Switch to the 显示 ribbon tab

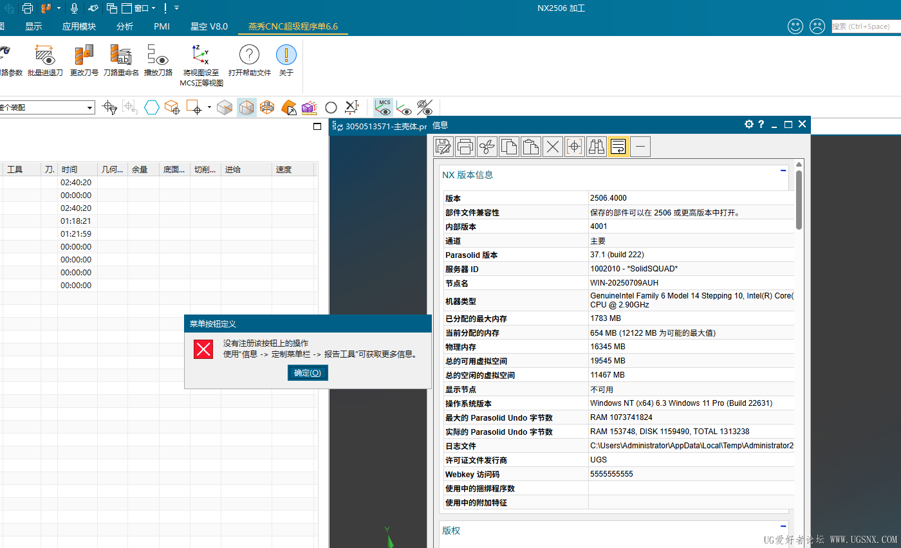pos(33,26)
